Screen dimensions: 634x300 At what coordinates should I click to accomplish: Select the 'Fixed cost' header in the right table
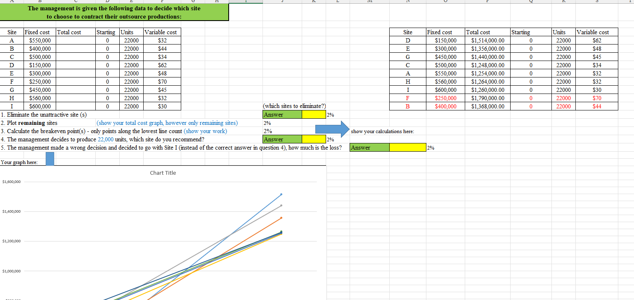(x=446, y=32)
